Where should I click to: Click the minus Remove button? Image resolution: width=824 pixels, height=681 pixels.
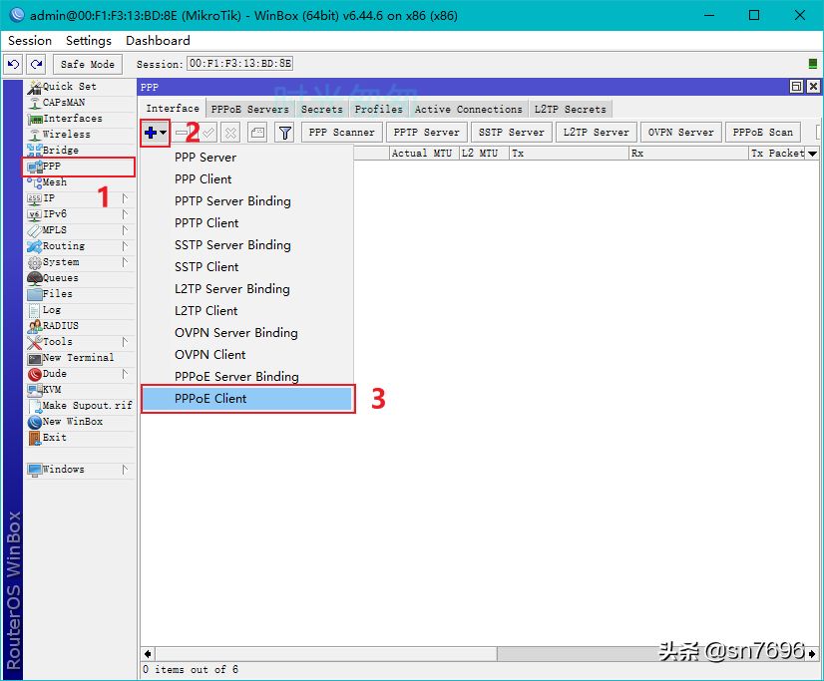pos(182,133)
